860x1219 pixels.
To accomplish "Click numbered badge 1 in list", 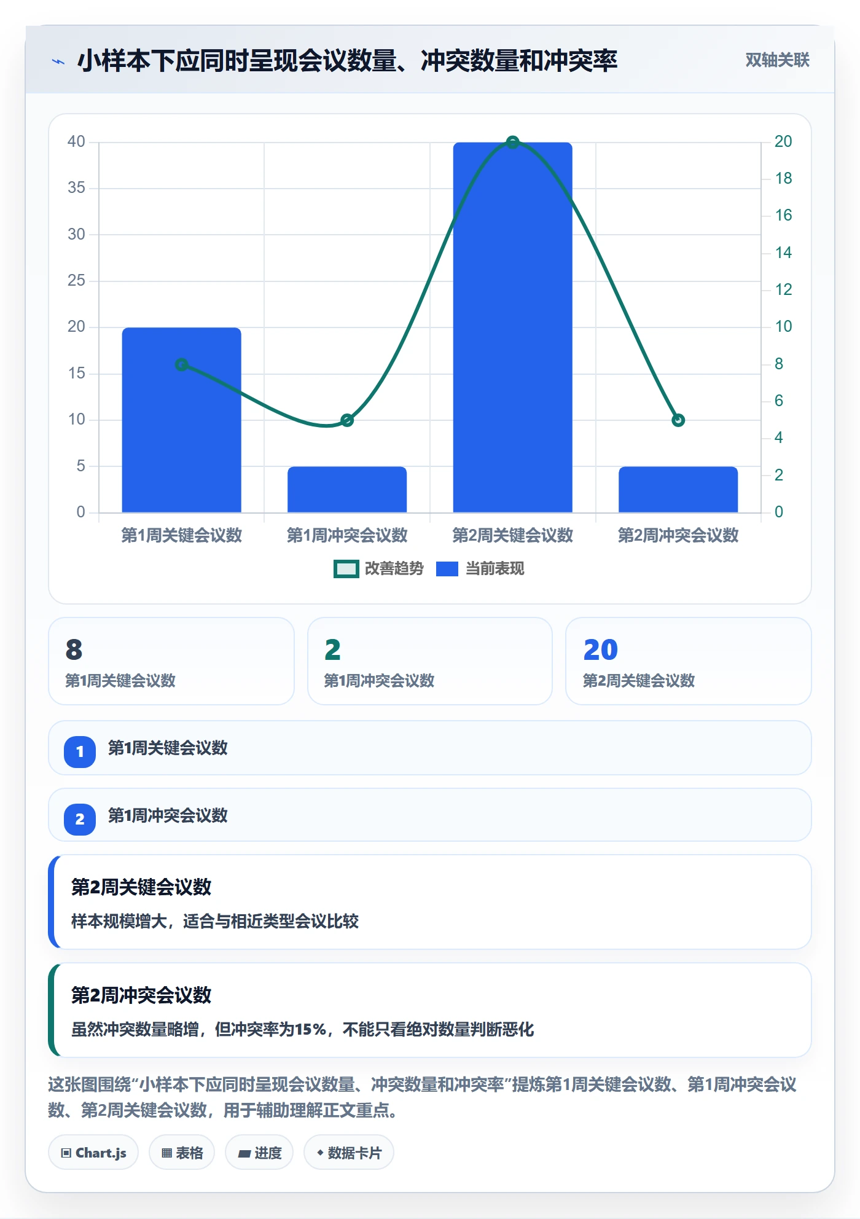I will click(80, 751).
